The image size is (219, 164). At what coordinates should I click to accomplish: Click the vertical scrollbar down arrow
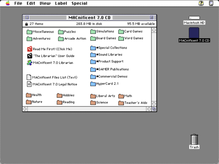[x=154, y=104]
